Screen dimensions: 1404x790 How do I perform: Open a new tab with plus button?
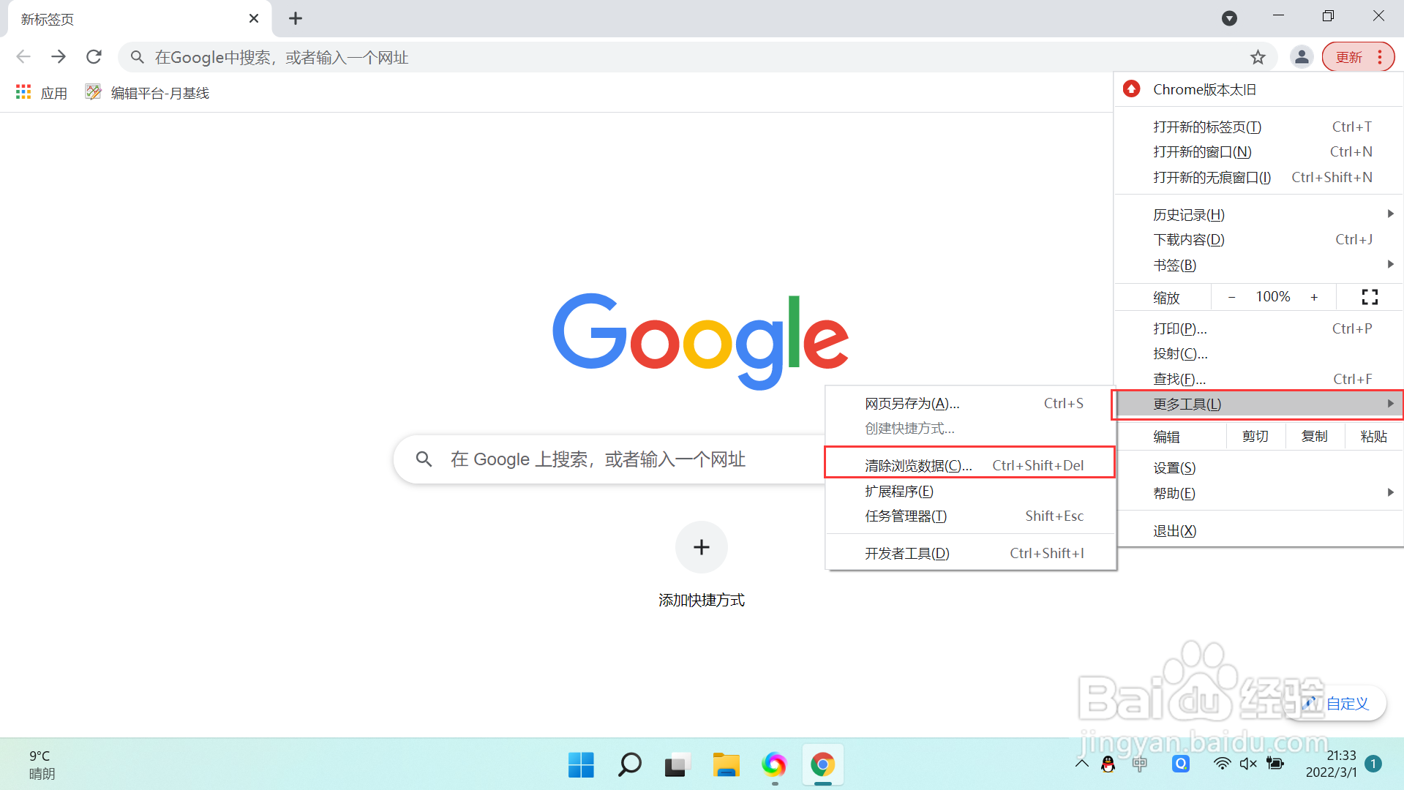point(296,18)
